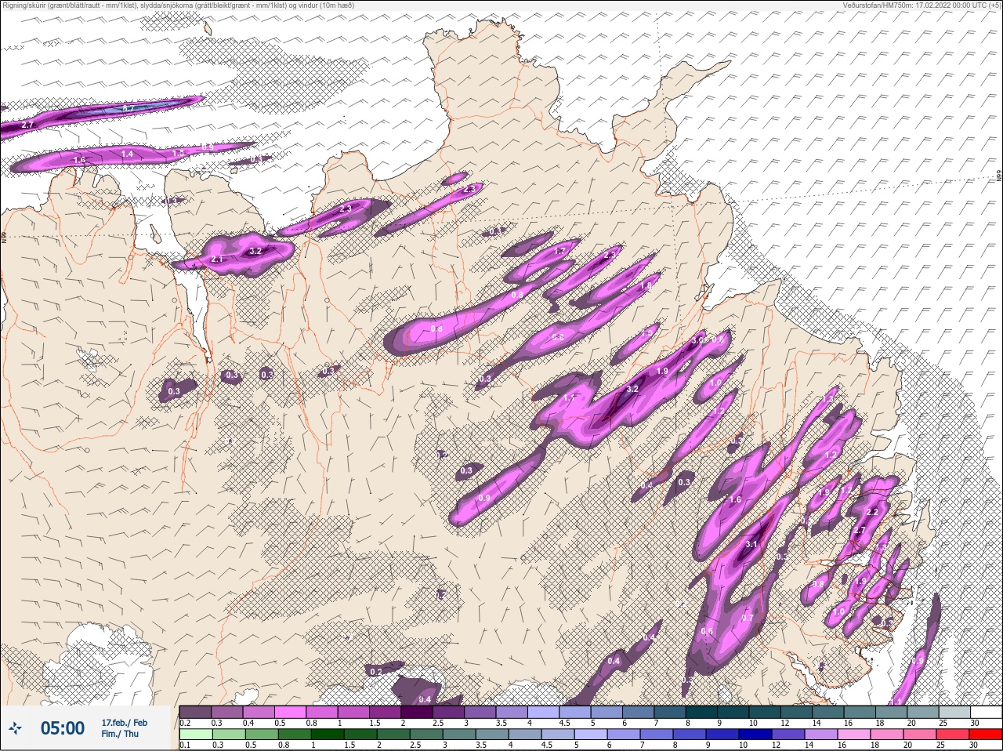This screenshot has height=751, width=1003.
Task: Pick the lower legend pale green swatch at 0.1
Action: click(195, 735)
